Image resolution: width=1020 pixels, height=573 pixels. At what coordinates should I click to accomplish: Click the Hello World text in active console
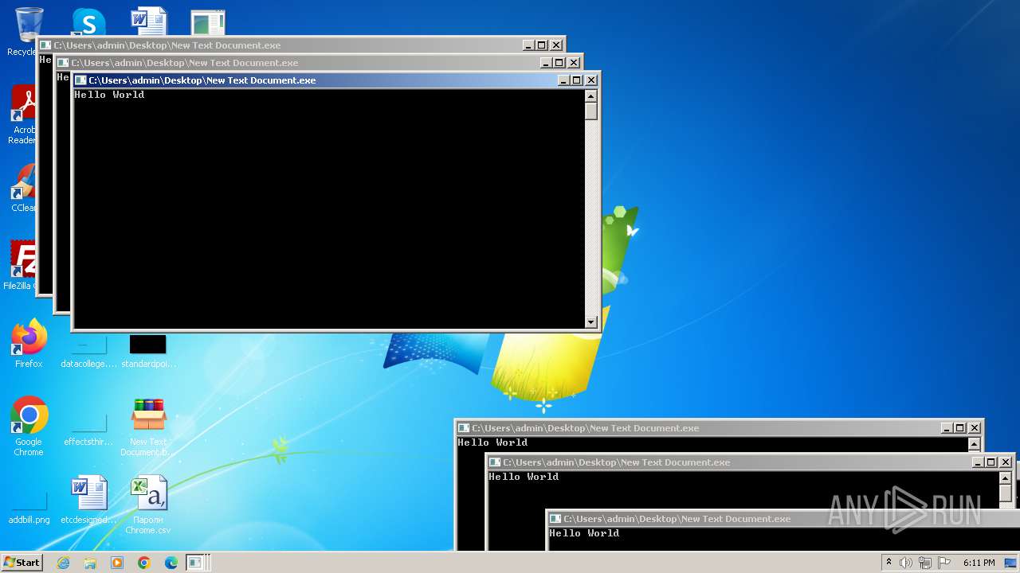(x=109, y=95)
